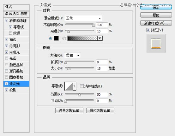This screenshot has height=136, width=175.
Task: Open the 投影 style settings
Action: pos(13,90)
